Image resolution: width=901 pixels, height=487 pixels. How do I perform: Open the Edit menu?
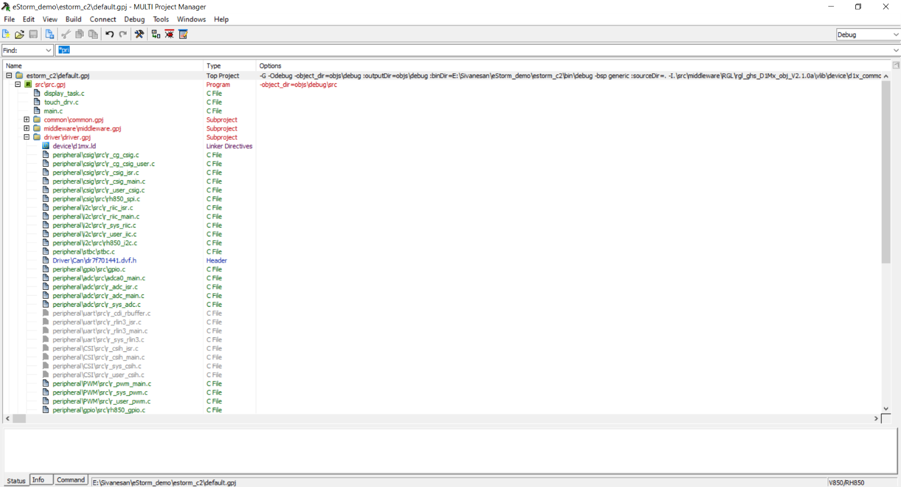pos(29,19)
